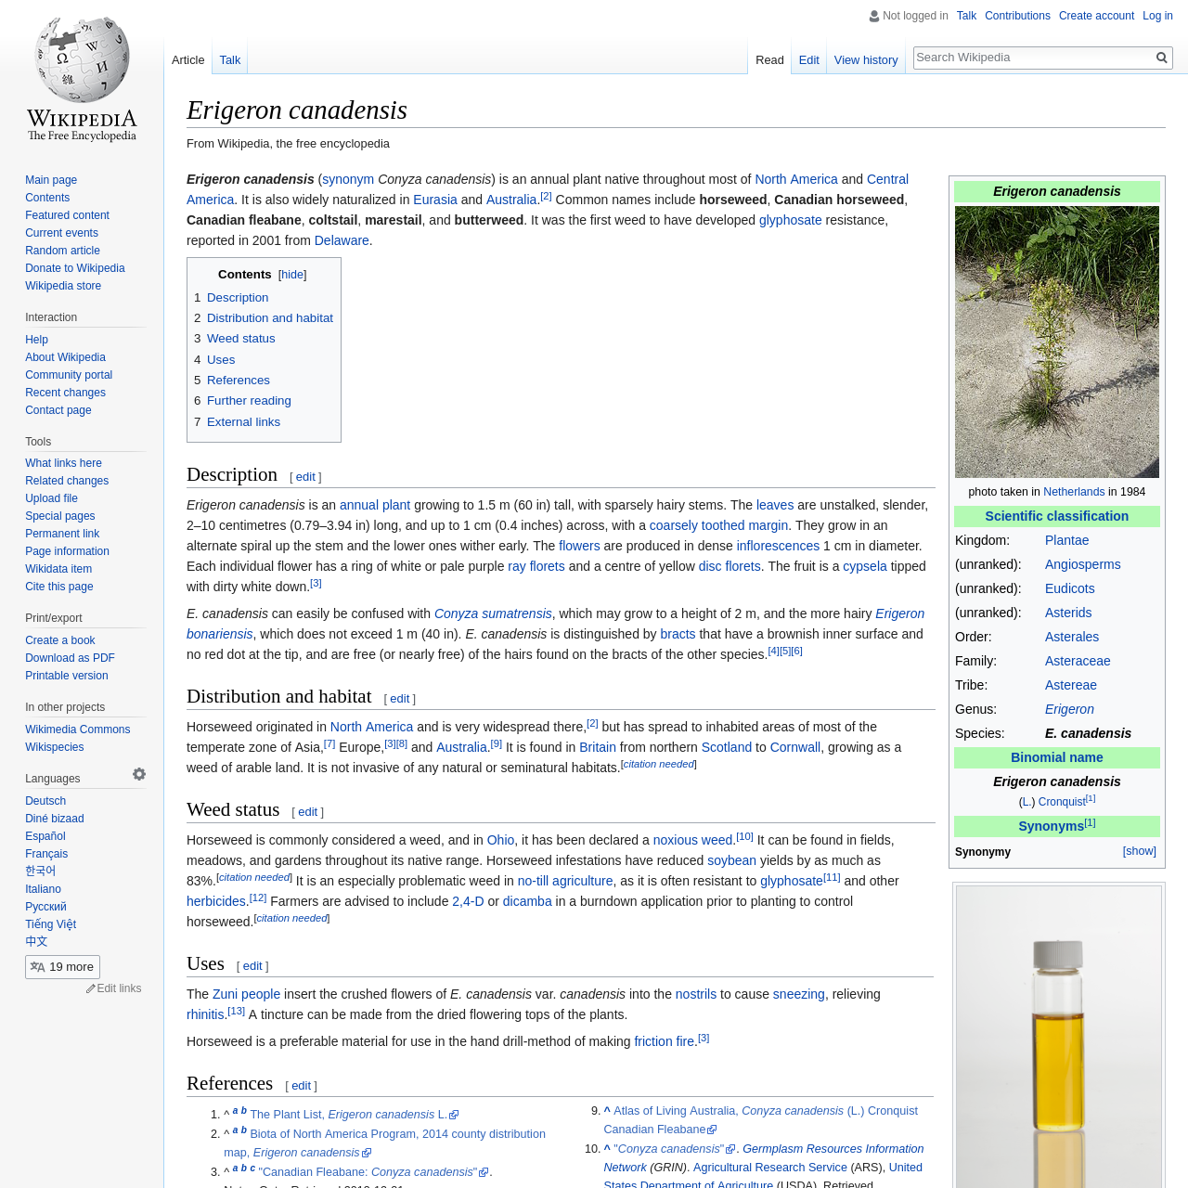Jump to Uses in contents
The image size is (1188, 1188).
pyautogui.click(x=221, y=360)
